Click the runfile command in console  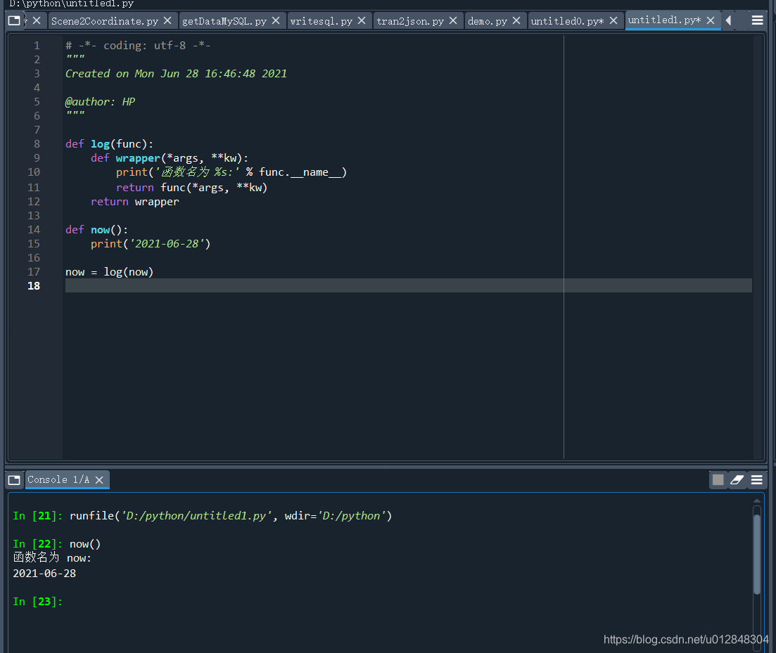(x=231, y=515)
